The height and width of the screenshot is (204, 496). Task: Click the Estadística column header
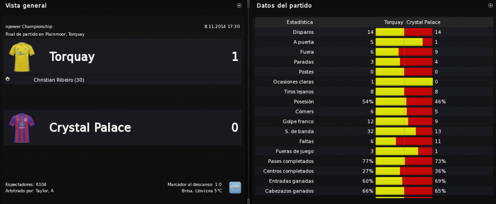point(299,22)
